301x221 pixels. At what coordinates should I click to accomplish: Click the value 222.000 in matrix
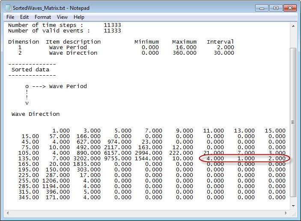(x=181, y=153)
